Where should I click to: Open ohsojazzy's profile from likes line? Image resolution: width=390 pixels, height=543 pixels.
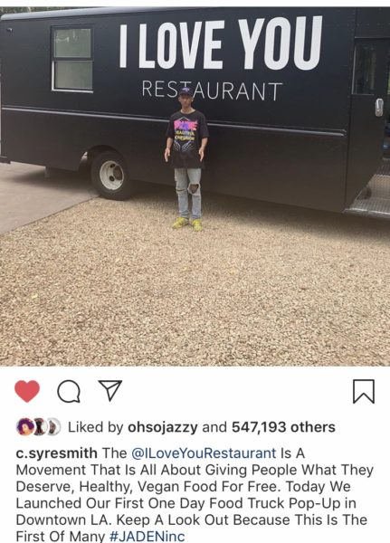pos(163,427)
